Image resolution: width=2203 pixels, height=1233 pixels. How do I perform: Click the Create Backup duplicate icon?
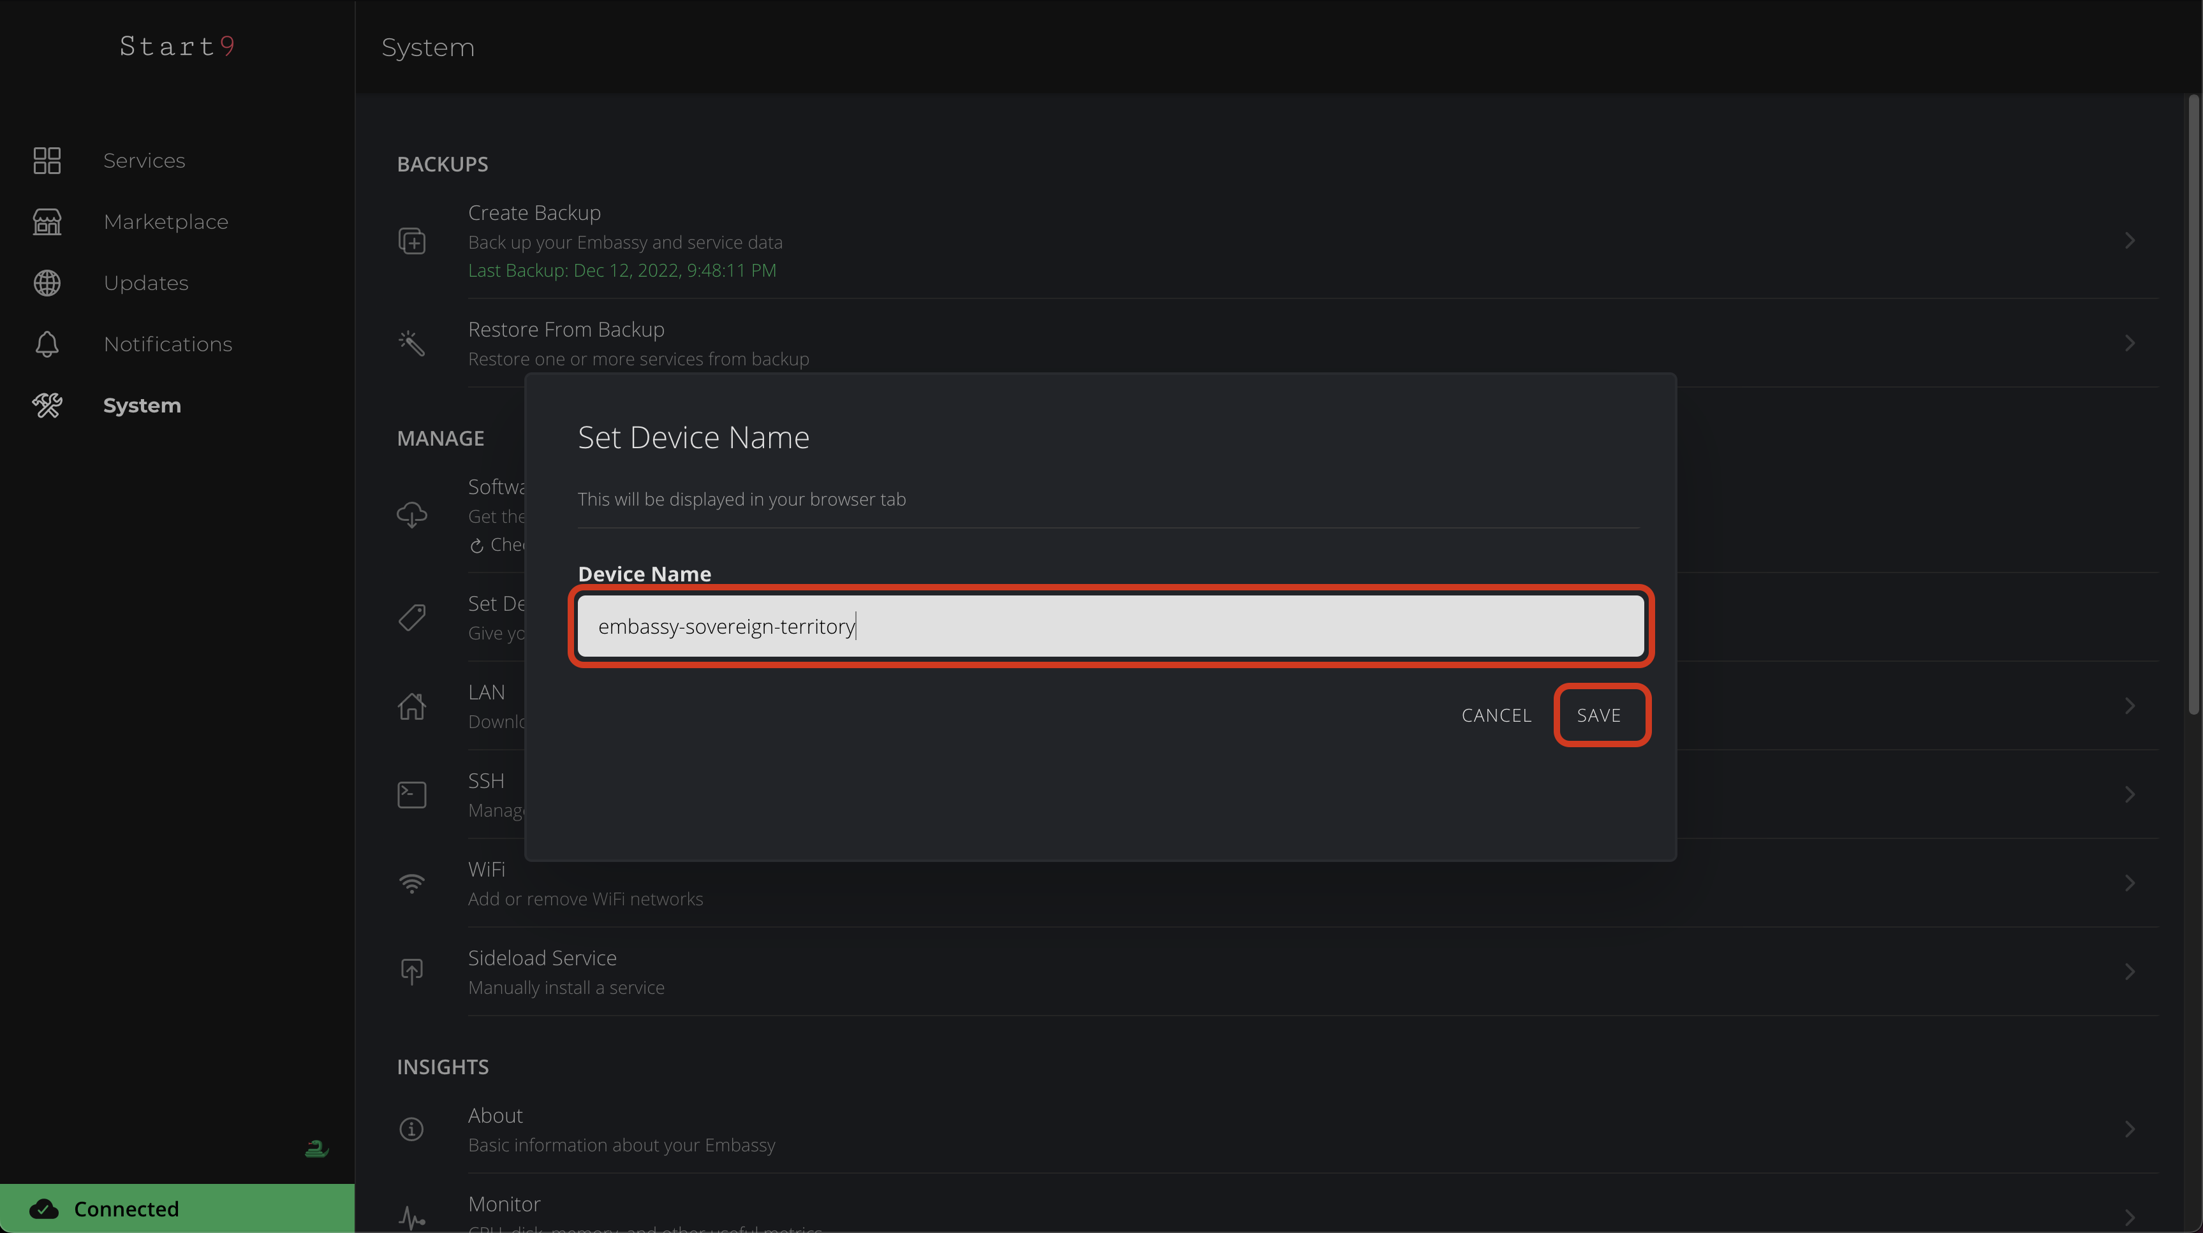coord(412,241)
